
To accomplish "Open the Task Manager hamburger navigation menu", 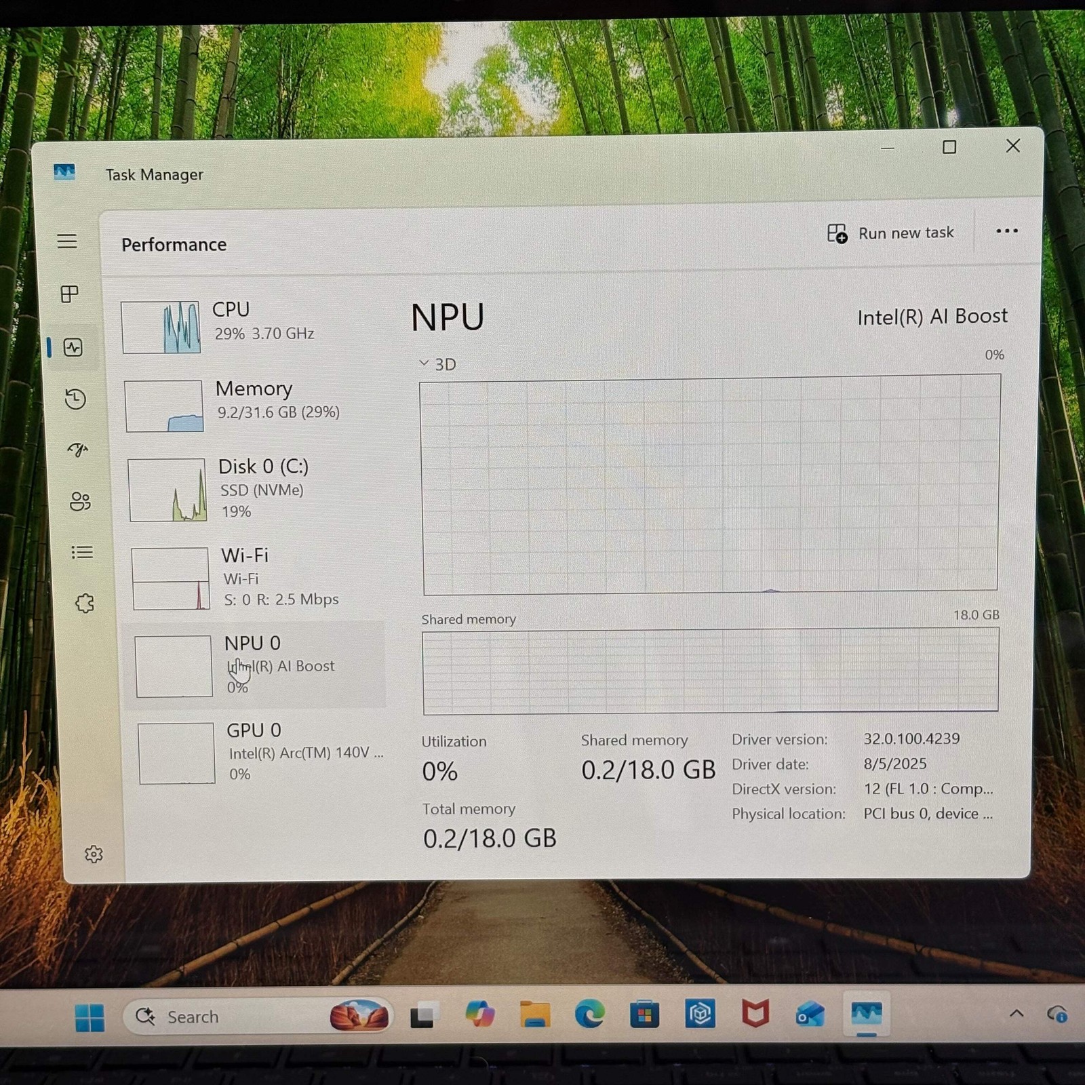I will tap(67, 241).
